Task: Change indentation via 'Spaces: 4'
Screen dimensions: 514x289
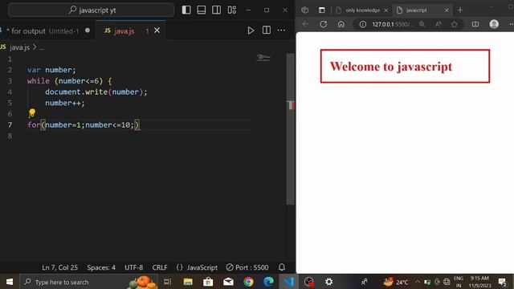Action: (101, 267)
